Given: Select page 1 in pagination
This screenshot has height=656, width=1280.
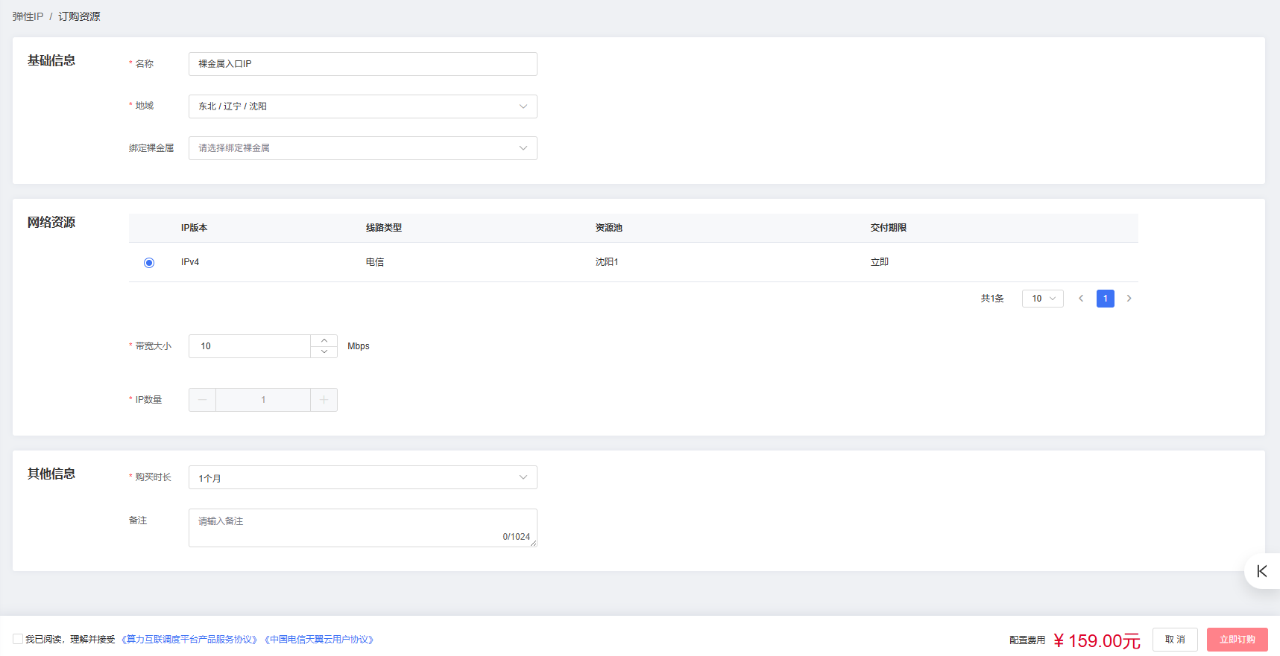Looking at the screenshot, I should point(1105,299).
